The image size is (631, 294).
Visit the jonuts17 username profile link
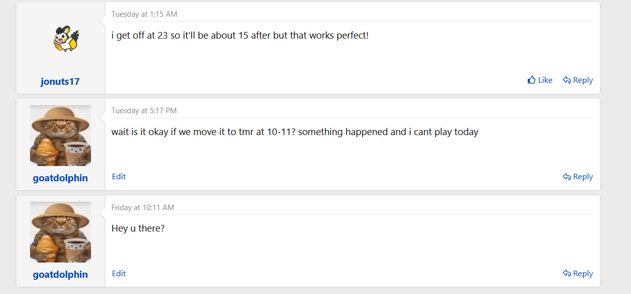click(60, 82)
